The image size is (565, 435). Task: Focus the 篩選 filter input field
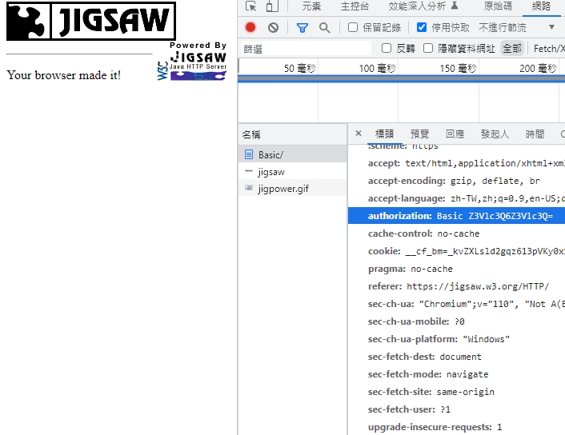306,49
